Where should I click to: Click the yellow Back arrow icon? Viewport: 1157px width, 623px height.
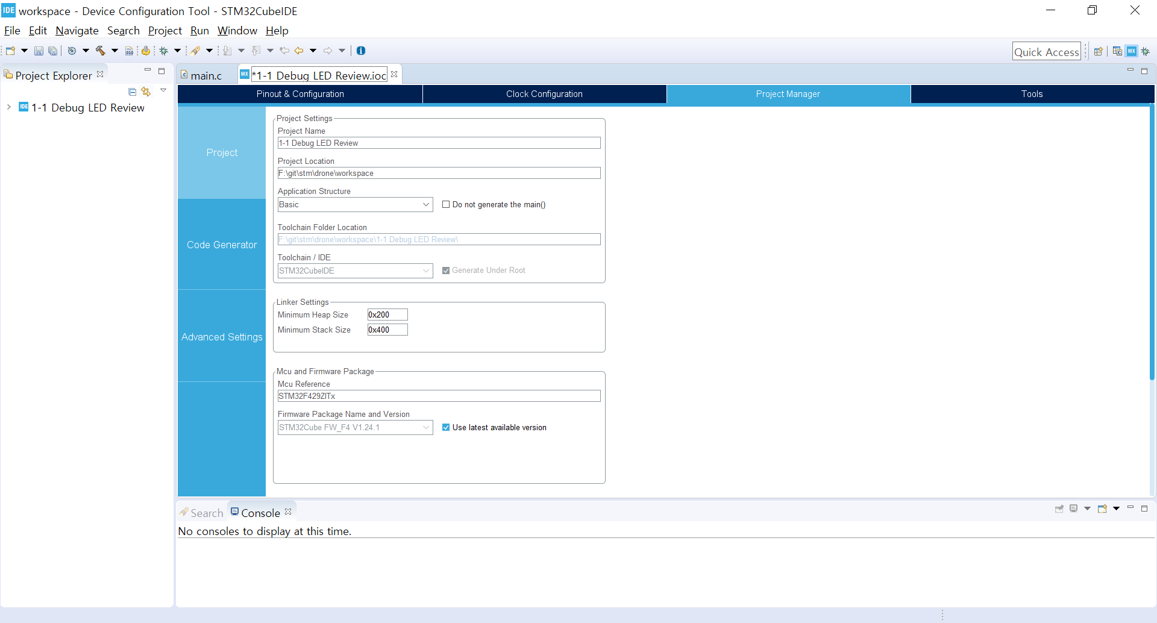[299, 51]
